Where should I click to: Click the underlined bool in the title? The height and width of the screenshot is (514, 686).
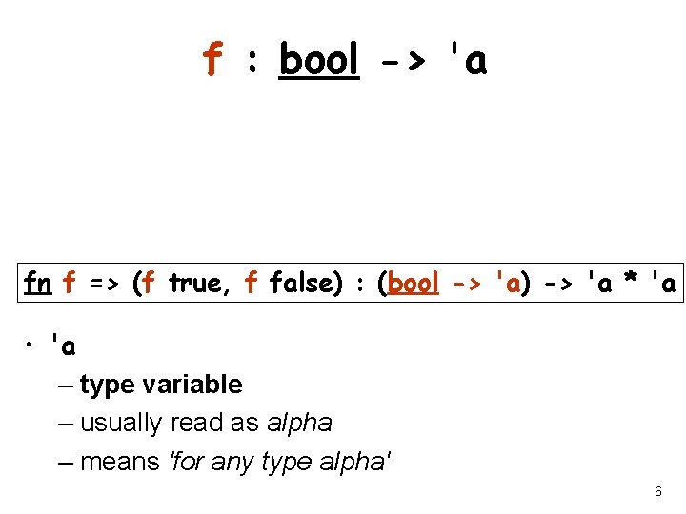pyautogui.click(x=319, y=61)
